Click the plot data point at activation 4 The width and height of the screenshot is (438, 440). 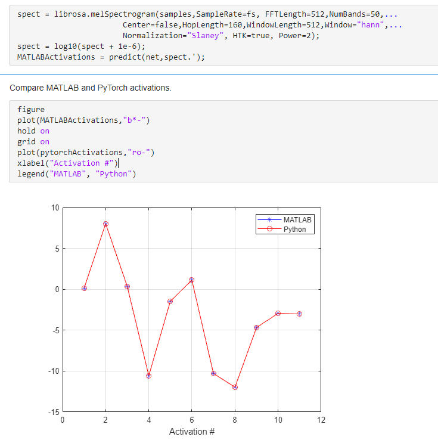click(148, 376)
